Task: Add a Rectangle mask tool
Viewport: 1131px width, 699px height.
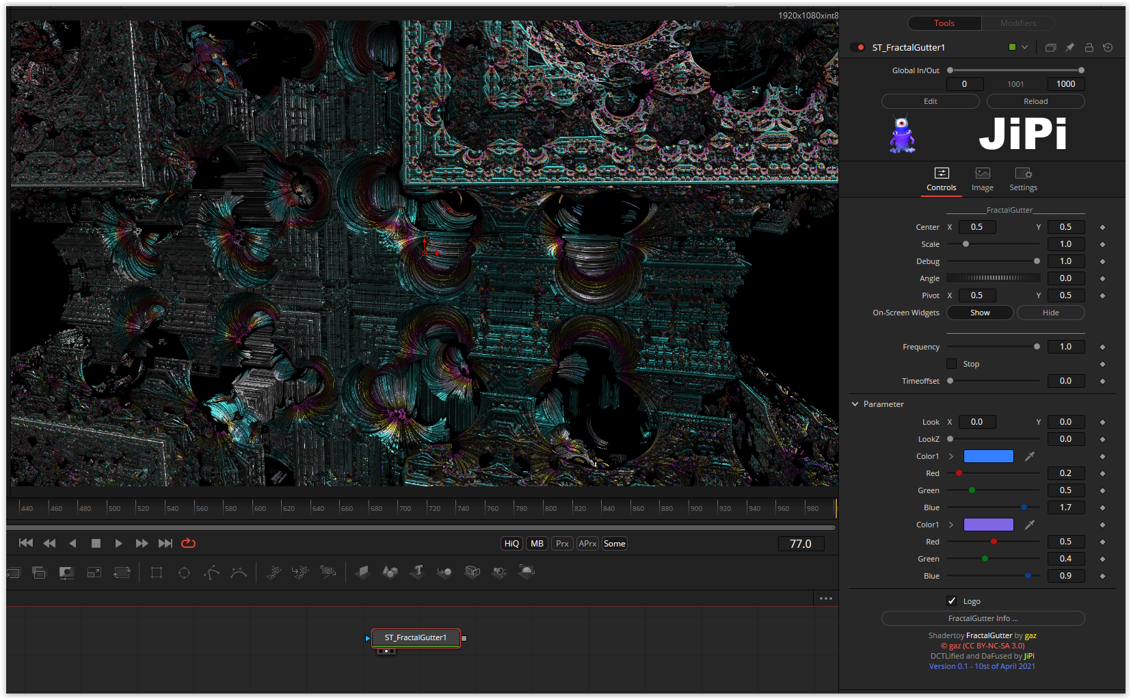Action: coord(157,572)
